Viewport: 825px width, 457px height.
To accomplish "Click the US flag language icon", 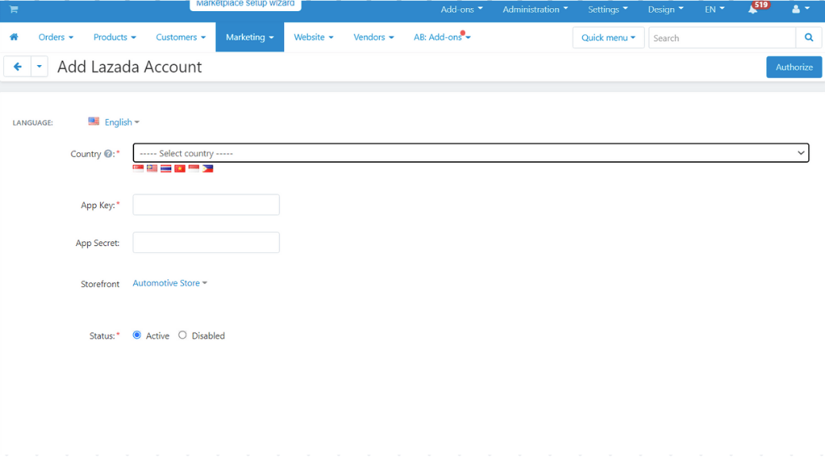I will (94, 121).
